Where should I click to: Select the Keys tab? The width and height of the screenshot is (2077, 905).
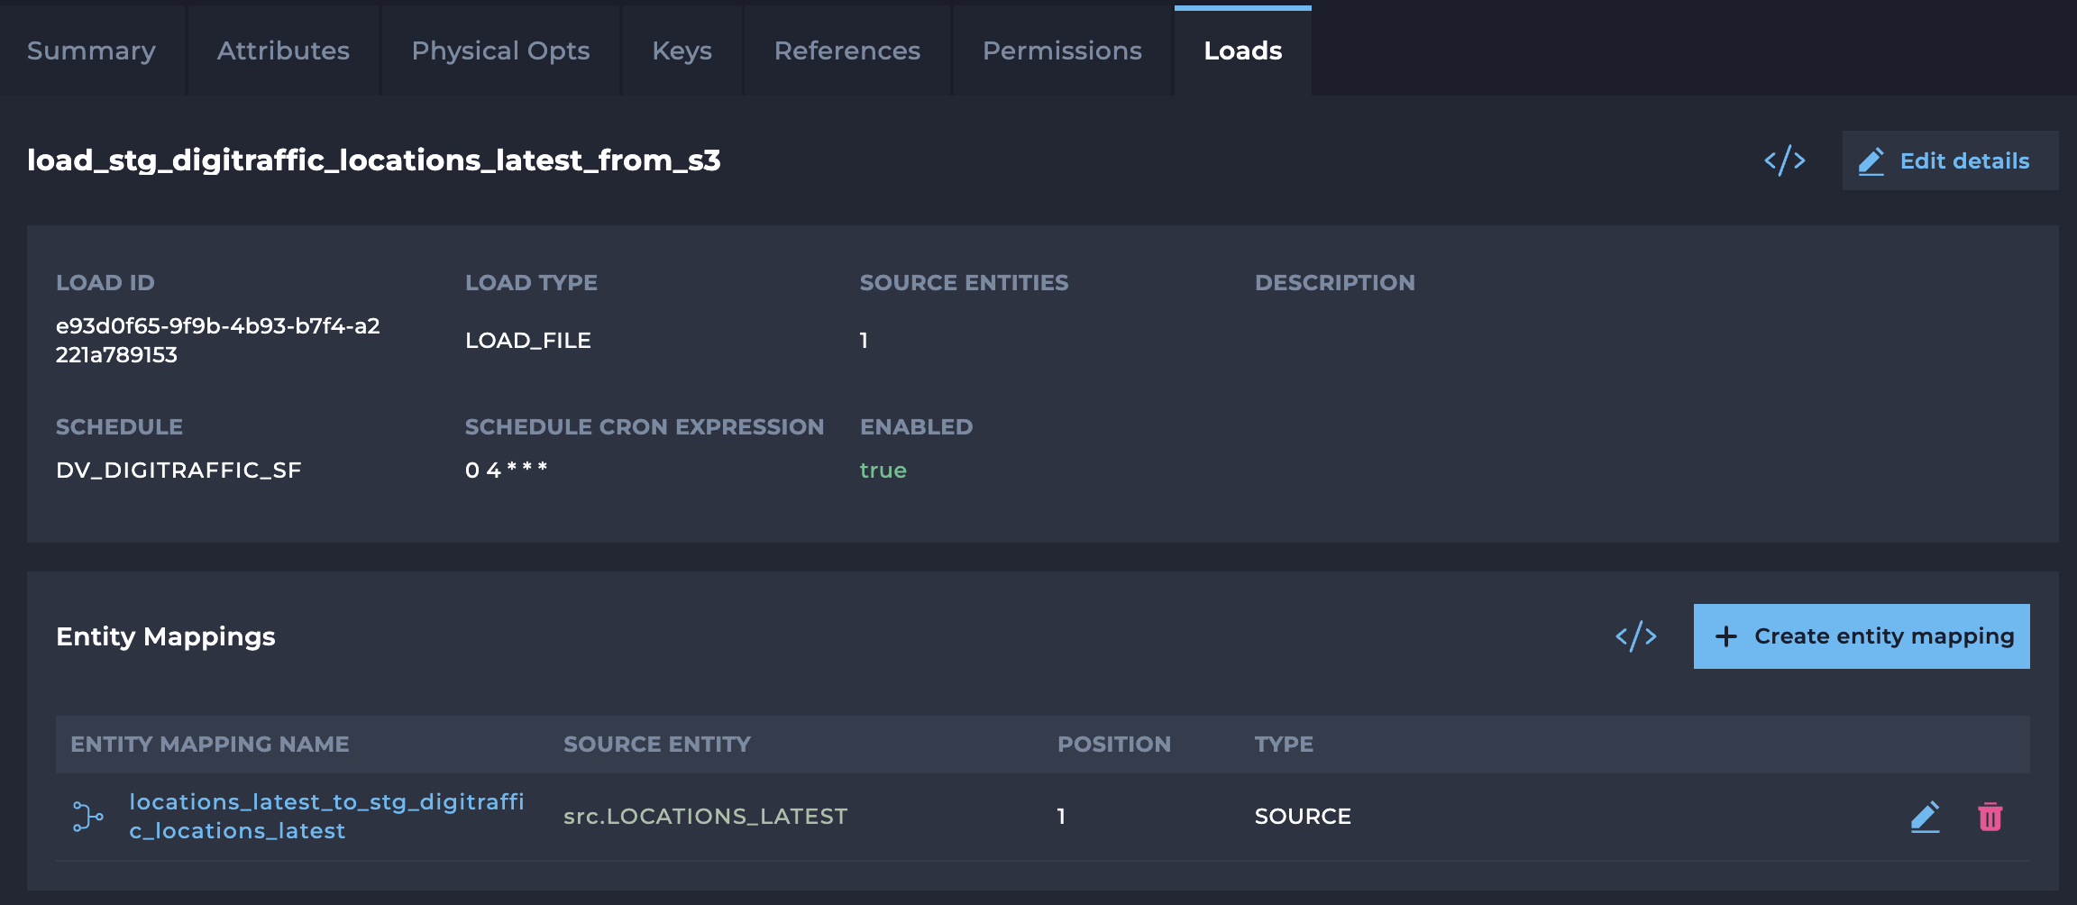tap(682, 50)
